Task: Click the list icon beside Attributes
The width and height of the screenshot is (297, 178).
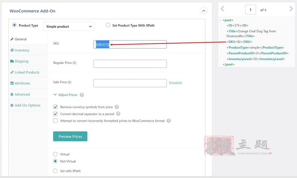Action: coord(12,83)
